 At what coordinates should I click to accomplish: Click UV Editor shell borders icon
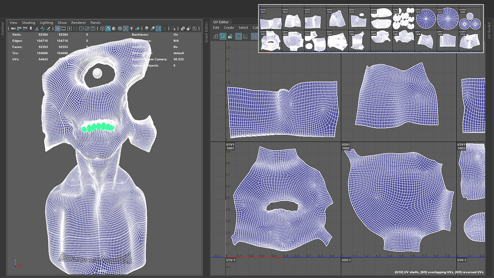246,36
